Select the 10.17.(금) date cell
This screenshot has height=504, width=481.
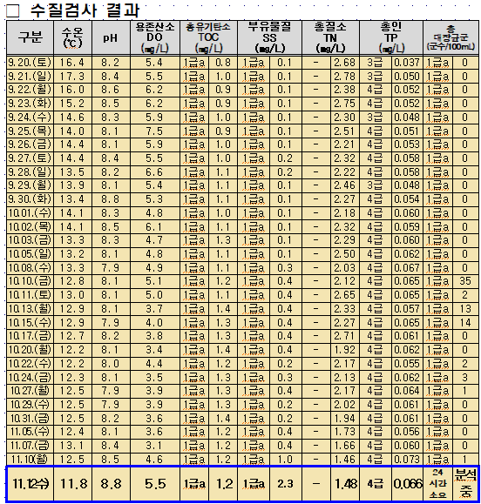[x=30, y=336]
